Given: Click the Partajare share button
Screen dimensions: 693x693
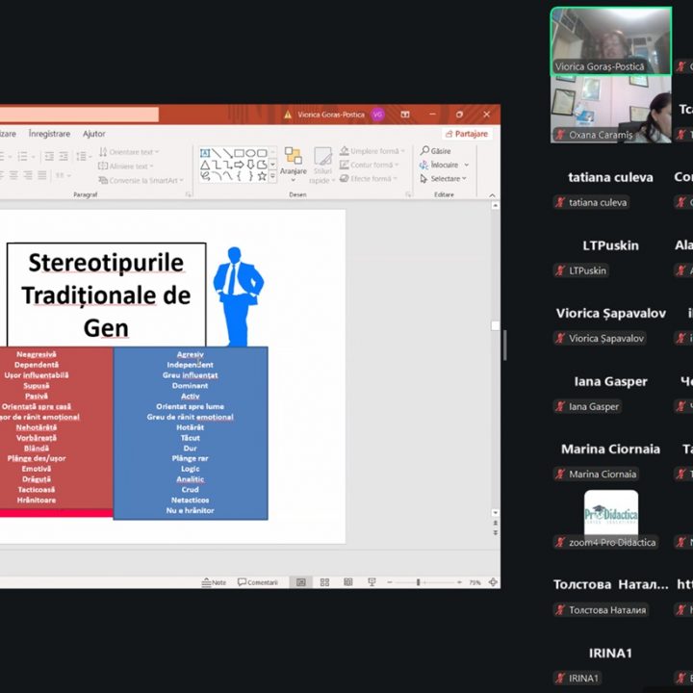Looking at the screenshot, I should point(468,134).
